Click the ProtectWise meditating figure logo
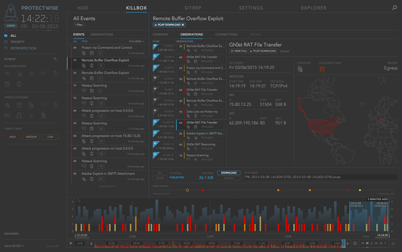 pyautogui.click(x=11, y=14)
